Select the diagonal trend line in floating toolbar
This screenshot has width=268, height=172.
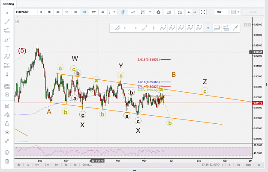[145, 28]
